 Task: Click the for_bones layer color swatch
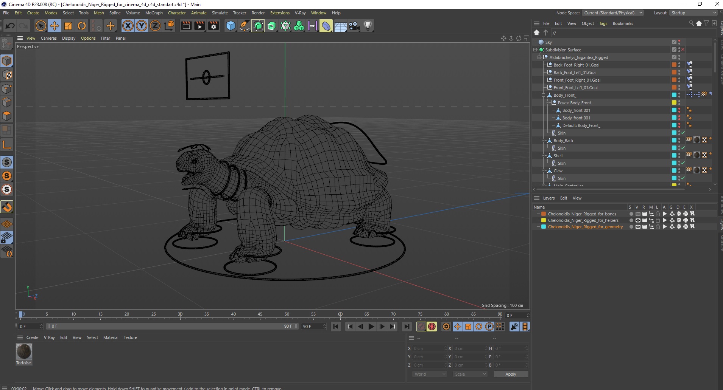pyautogui.click(x=544, y=214)
